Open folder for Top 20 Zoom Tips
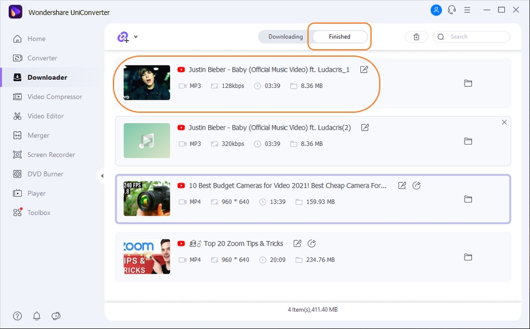Screen dimensions: 530x329 (x=468, y=257)
